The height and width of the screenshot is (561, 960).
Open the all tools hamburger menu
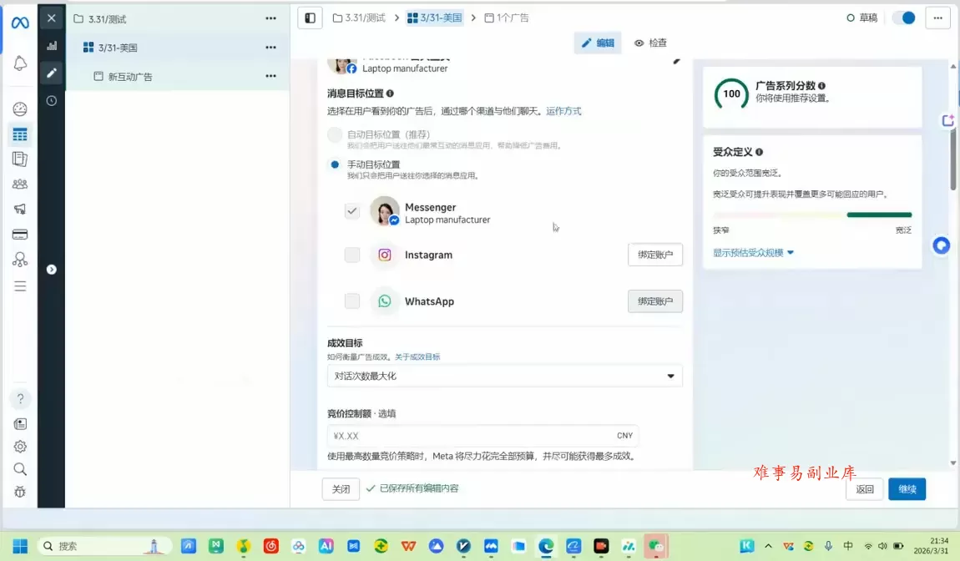[x=19, y=286]
